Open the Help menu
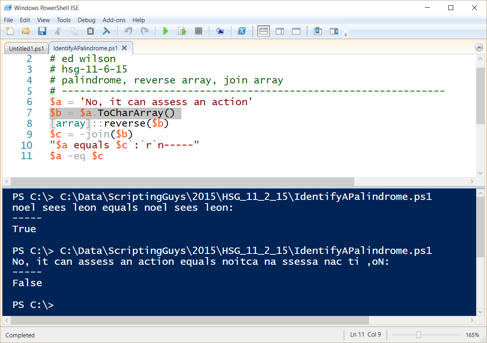The image size is (487, 343). 138,20
